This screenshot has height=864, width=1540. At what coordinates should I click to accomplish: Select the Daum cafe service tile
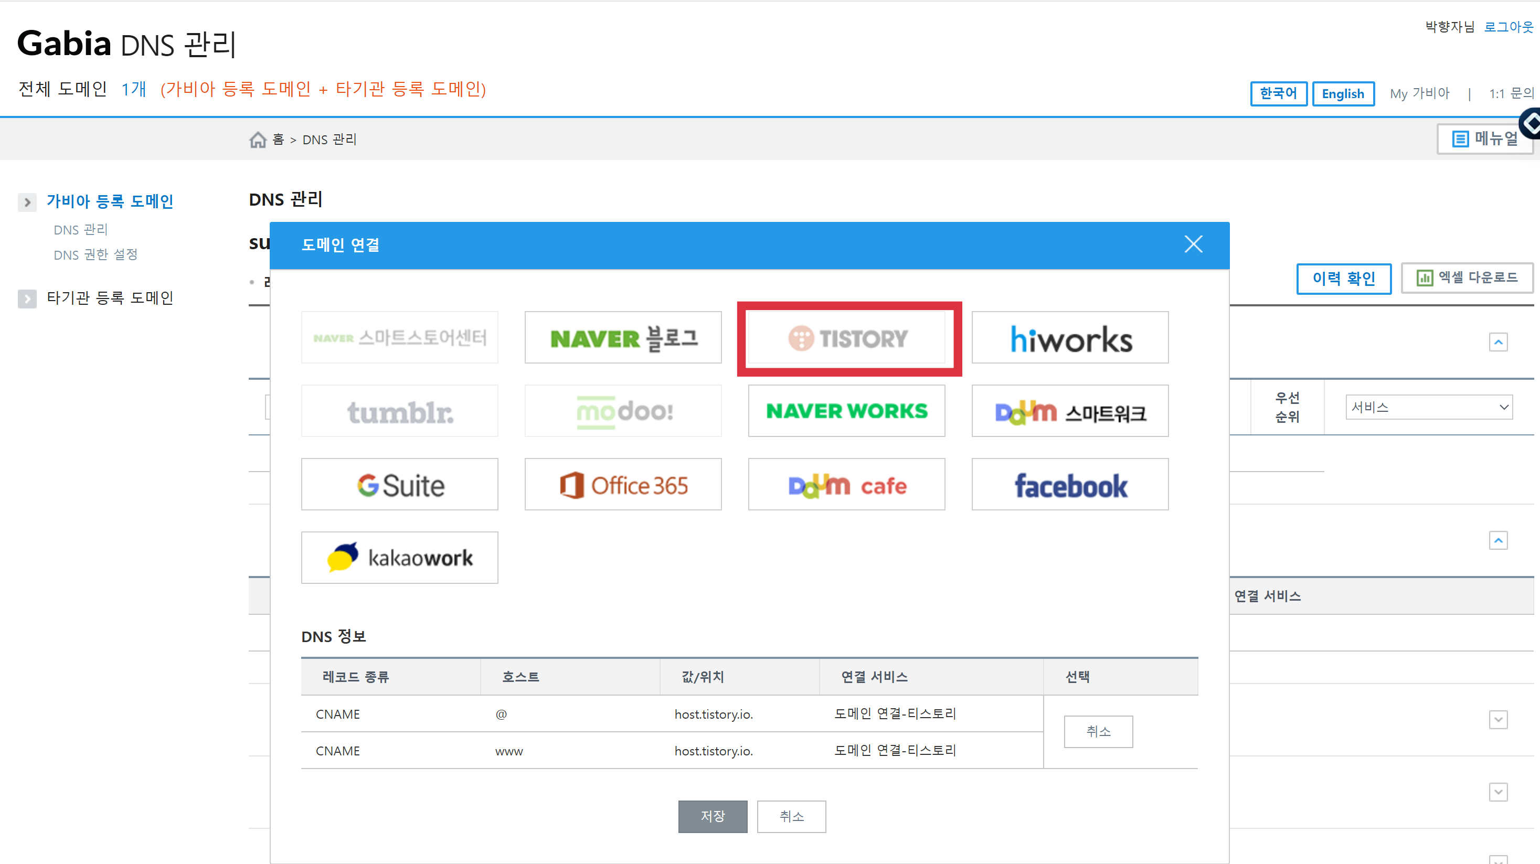tap(846, 485)
